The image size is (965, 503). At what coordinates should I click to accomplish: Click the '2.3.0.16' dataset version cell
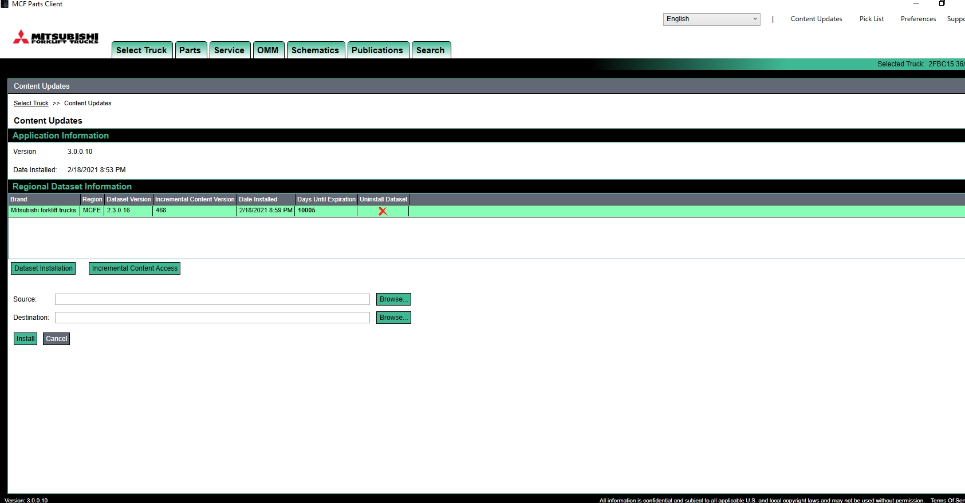128,211
